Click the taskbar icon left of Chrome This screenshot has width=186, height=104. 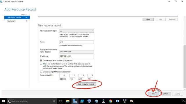click(x=103, y=101)
